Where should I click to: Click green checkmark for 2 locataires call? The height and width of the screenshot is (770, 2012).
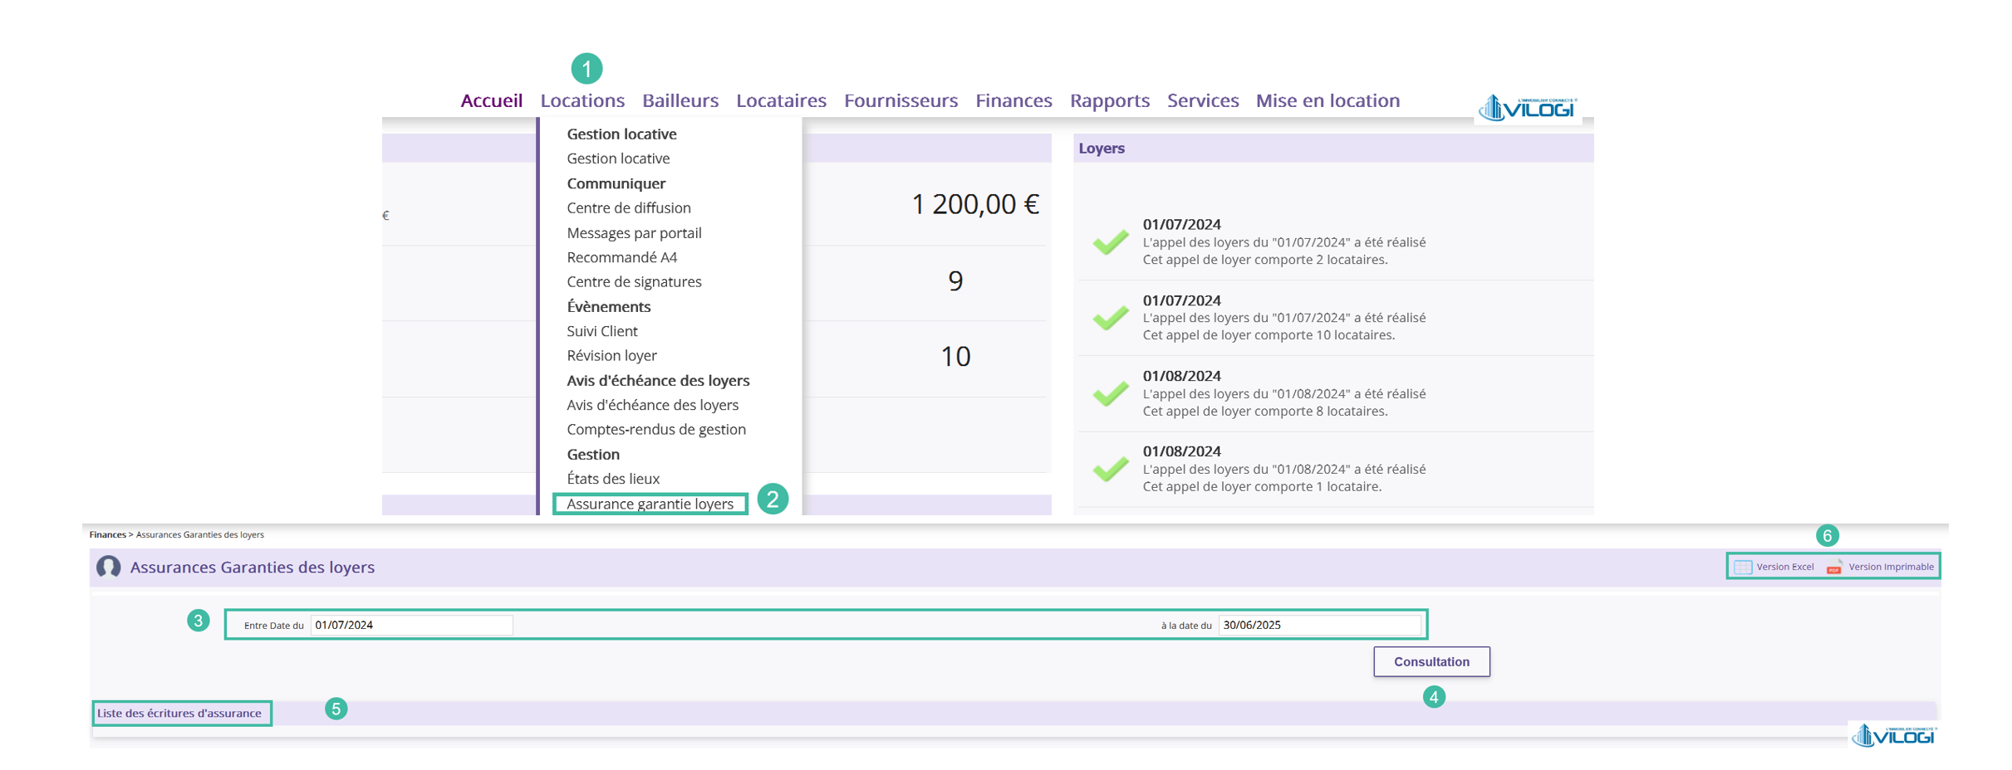tap(1110, 242)
